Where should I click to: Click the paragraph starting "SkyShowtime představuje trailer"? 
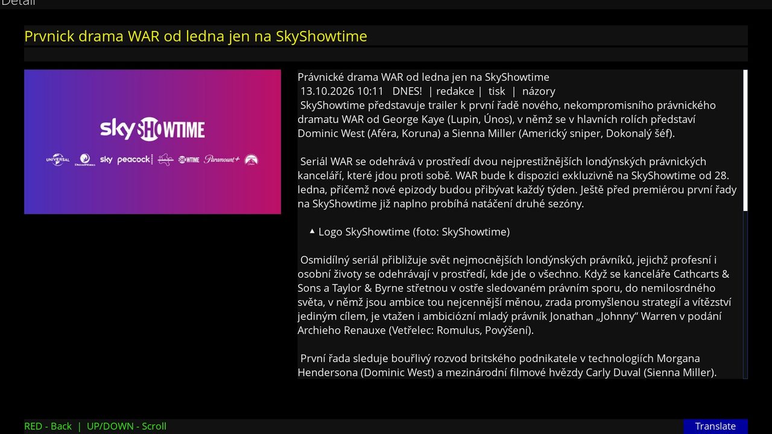click(507, 119)
